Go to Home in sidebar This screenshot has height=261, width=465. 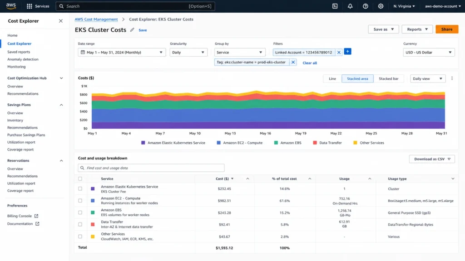[x=12, y=35]
